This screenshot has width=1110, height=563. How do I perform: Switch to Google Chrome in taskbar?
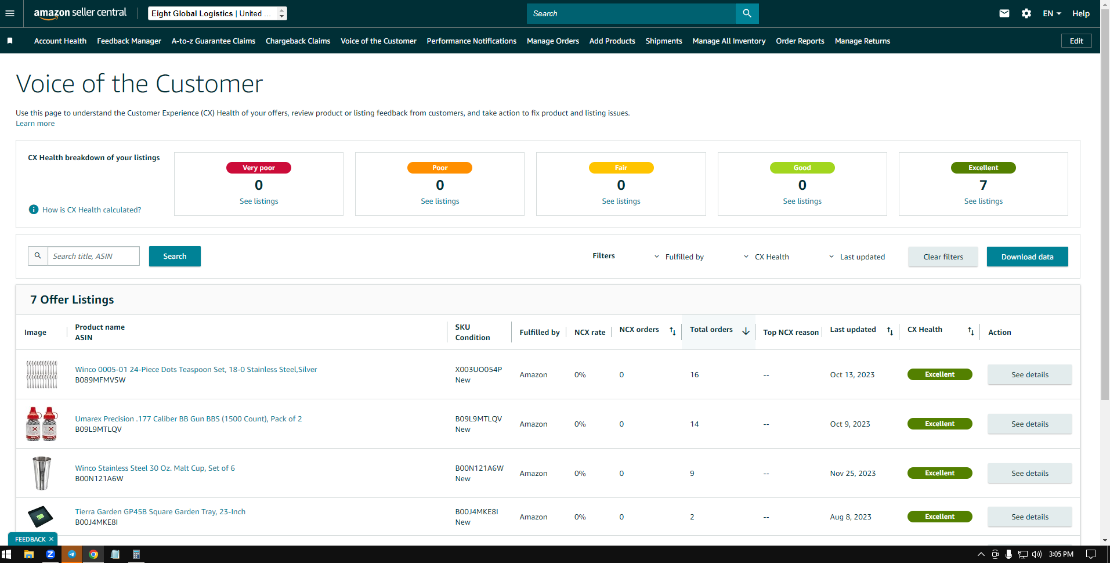(x=93, y=554)
